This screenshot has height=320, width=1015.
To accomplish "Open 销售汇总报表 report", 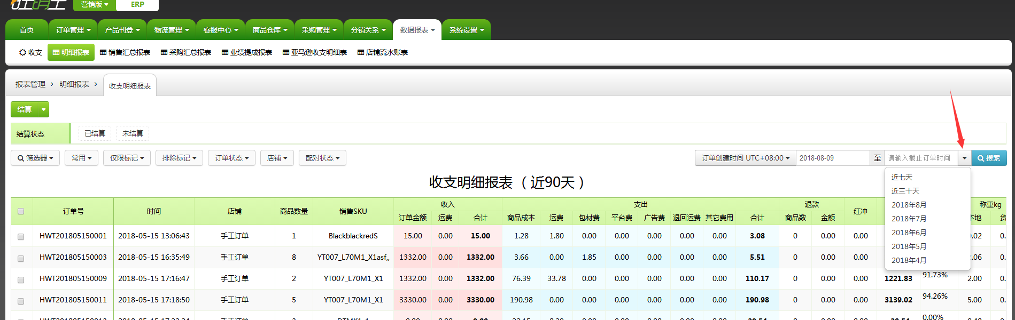I will (125, 52).
